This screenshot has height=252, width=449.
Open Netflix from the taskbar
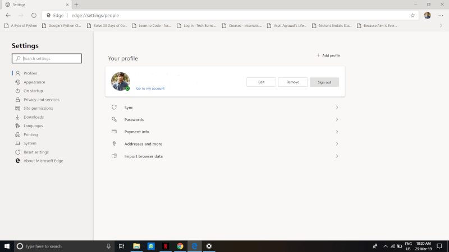[166, 246]
